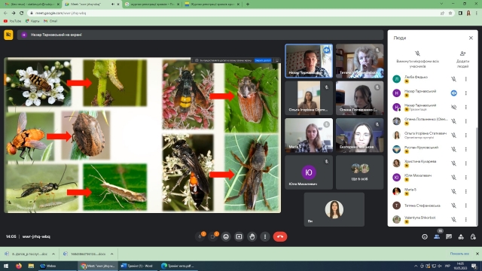Reload the Meet page
This screenshot has height=271, width=482.
(x=22, y=14)
